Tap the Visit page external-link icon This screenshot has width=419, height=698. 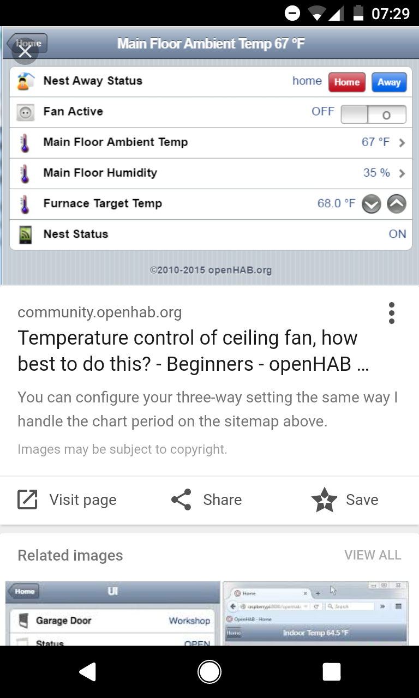click(27, 500)
